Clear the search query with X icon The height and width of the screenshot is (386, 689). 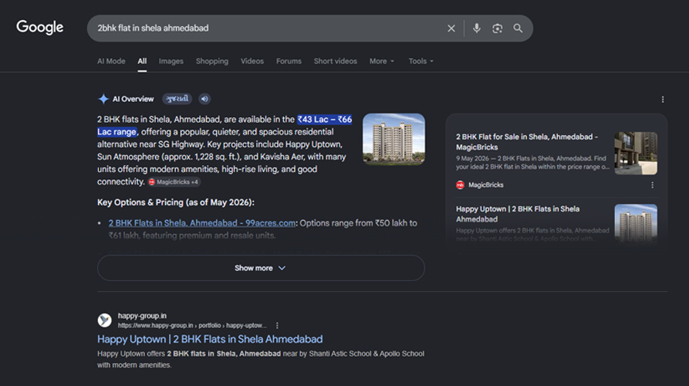tap(451, 29)
